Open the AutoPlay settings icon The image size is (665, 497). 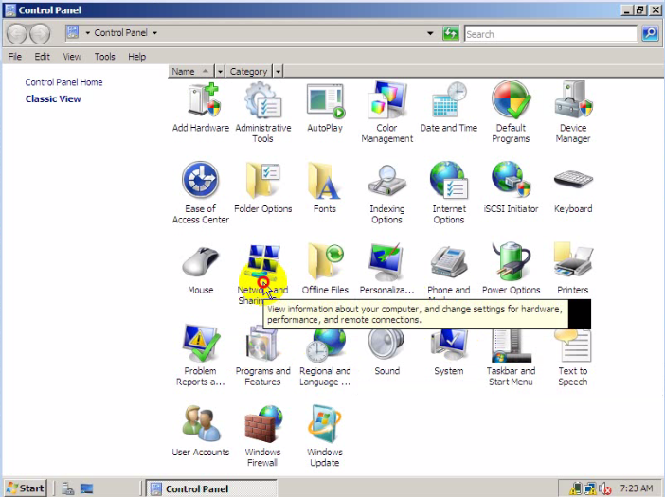coord(325,108)
